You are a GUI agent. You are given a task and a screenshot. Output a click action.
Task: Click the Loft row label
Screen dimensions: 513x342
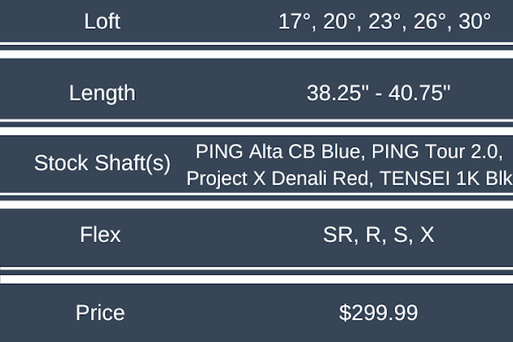[x=102, y=21]
